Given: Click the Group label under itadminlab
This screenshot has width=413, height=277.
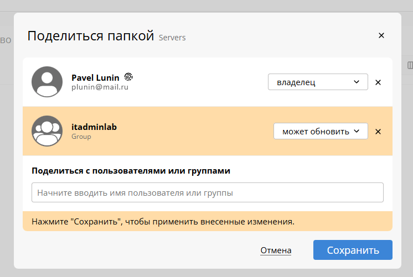Looking at the screenshot, I should pos(81,137).
